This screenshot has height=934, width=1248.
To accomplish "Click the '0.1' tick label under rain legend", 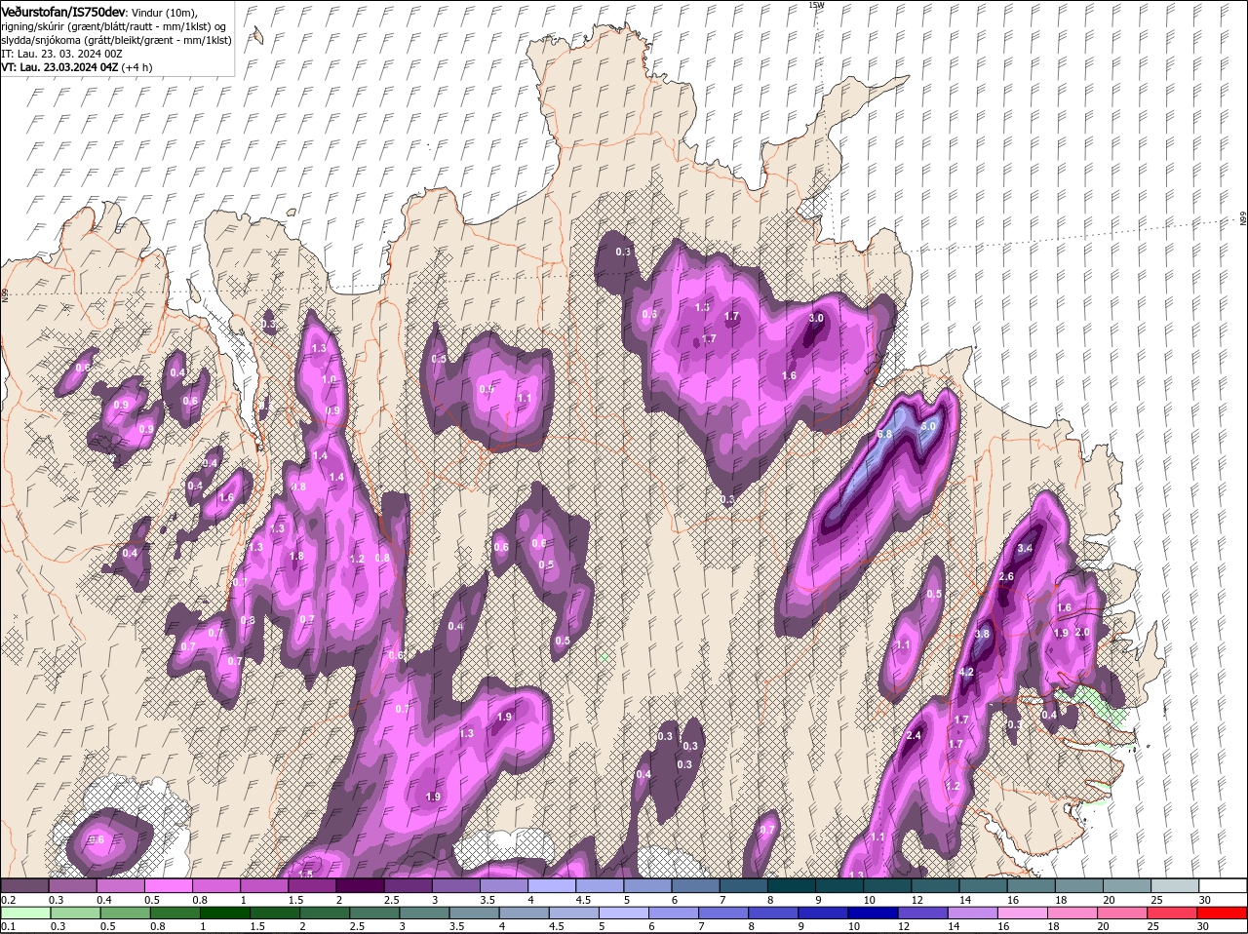I will pyautogui.click(x=8, y=926).
